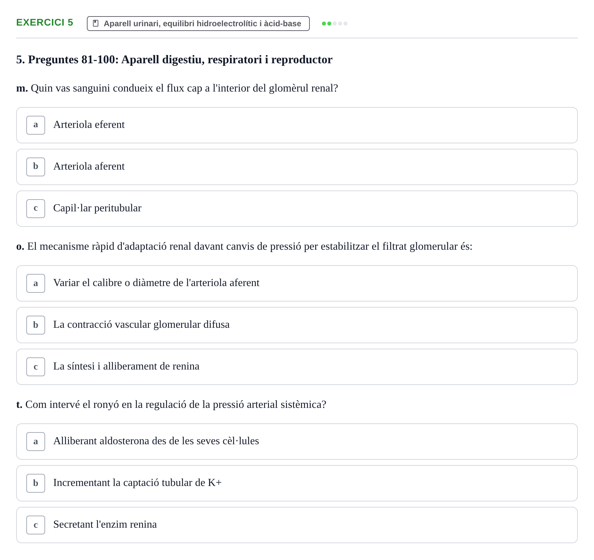
Task: Click the EXERCICI 5 heading
Action: [x=44, y=22]
